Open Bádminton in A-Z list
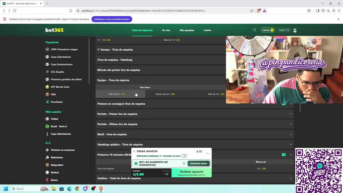The image size is (343, 193). point(57,157)
